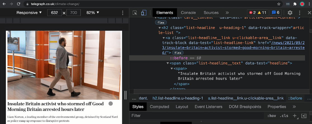Collapse the span list-headline__text node
Viewport: 312px width, 124px height.
(x=168, y=63)
